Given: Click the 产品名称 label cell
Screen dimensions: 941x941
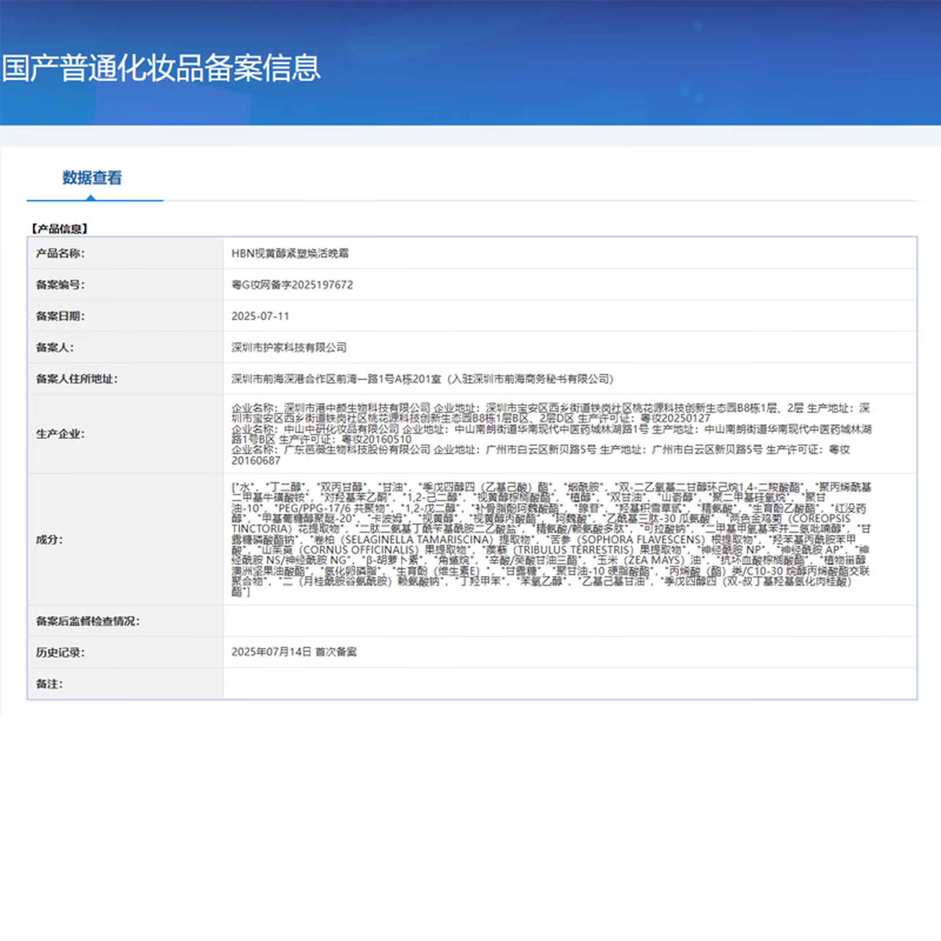Looking at the screenshot, I should [x=60, y=253].
